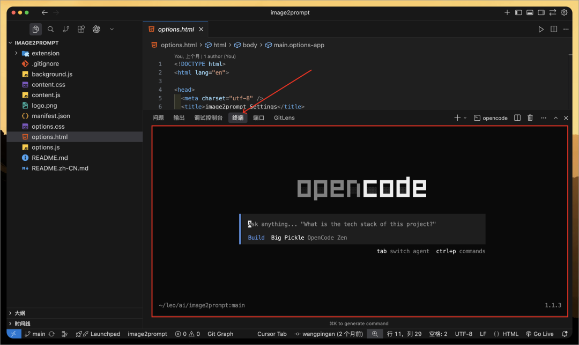Open options.js in the explorer
The image size is (579, 345).
point(46,148)
